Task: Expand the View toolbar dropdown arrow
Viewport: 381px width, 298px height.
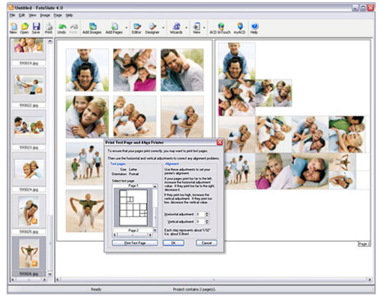Action: tap(204, 28)
